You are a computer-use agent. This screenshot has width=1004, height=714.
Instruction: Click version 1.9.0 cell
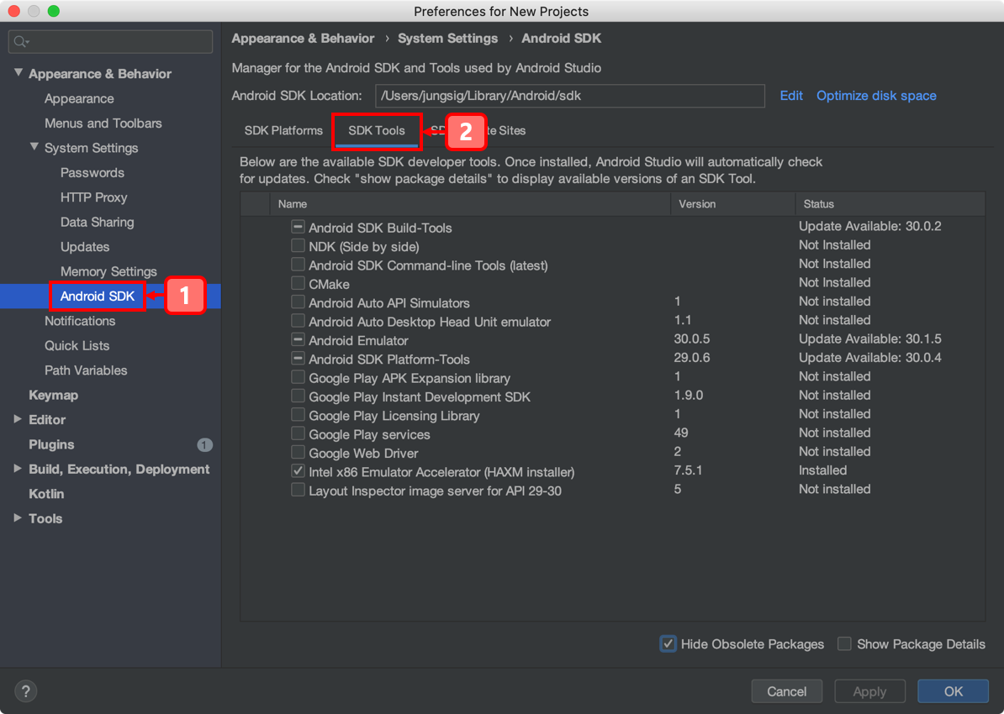[x=689, y=395]
